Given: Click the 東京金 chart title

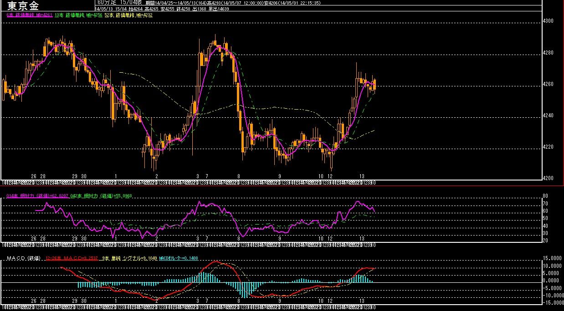Looking at the screenshot, I should (23, 6).
